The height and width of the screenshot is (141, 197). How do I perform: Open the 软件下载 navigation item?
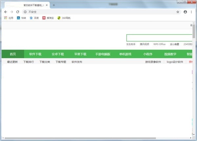point(35,54)
